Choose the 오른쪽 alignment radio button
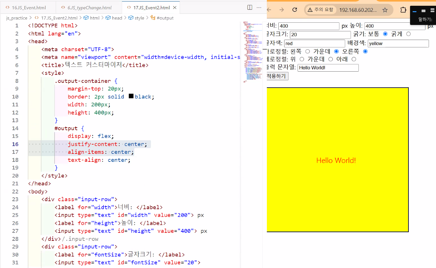The width and height of the screenshot is (436, 268). pyautogui.click(x=365, y=51)
